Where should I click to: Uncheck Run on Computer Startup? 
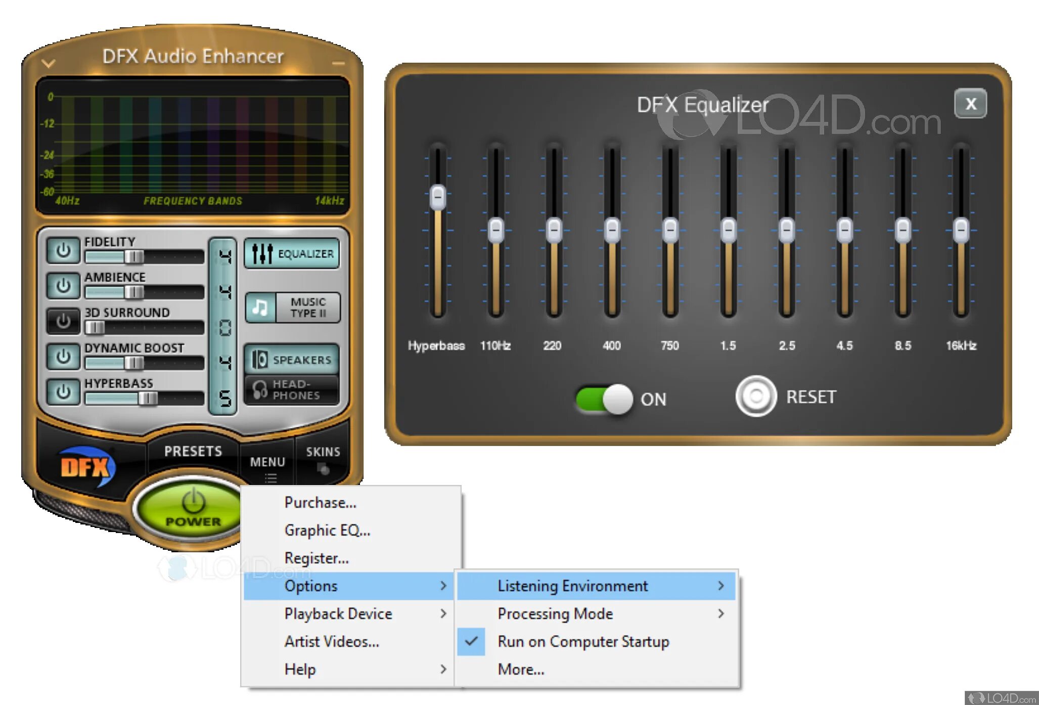583,641
